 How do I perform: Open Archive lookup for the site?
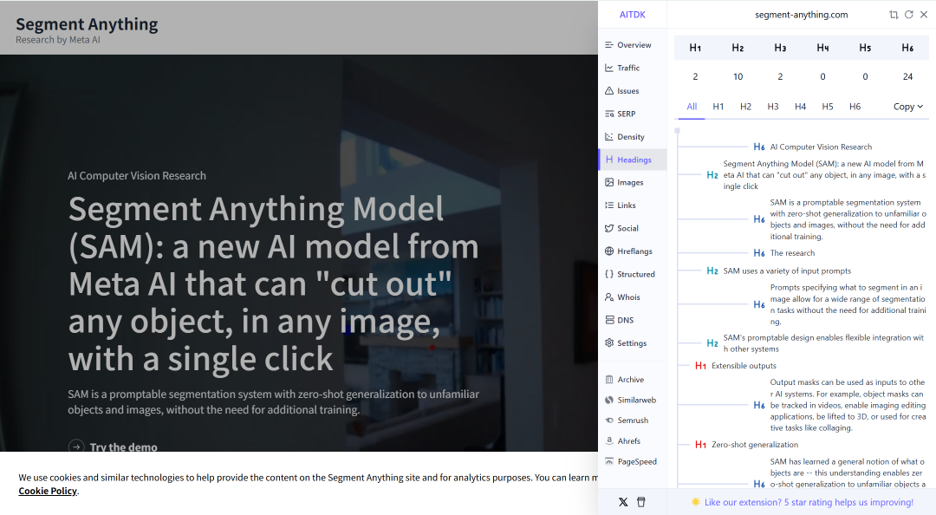click(x=624, y=380)
